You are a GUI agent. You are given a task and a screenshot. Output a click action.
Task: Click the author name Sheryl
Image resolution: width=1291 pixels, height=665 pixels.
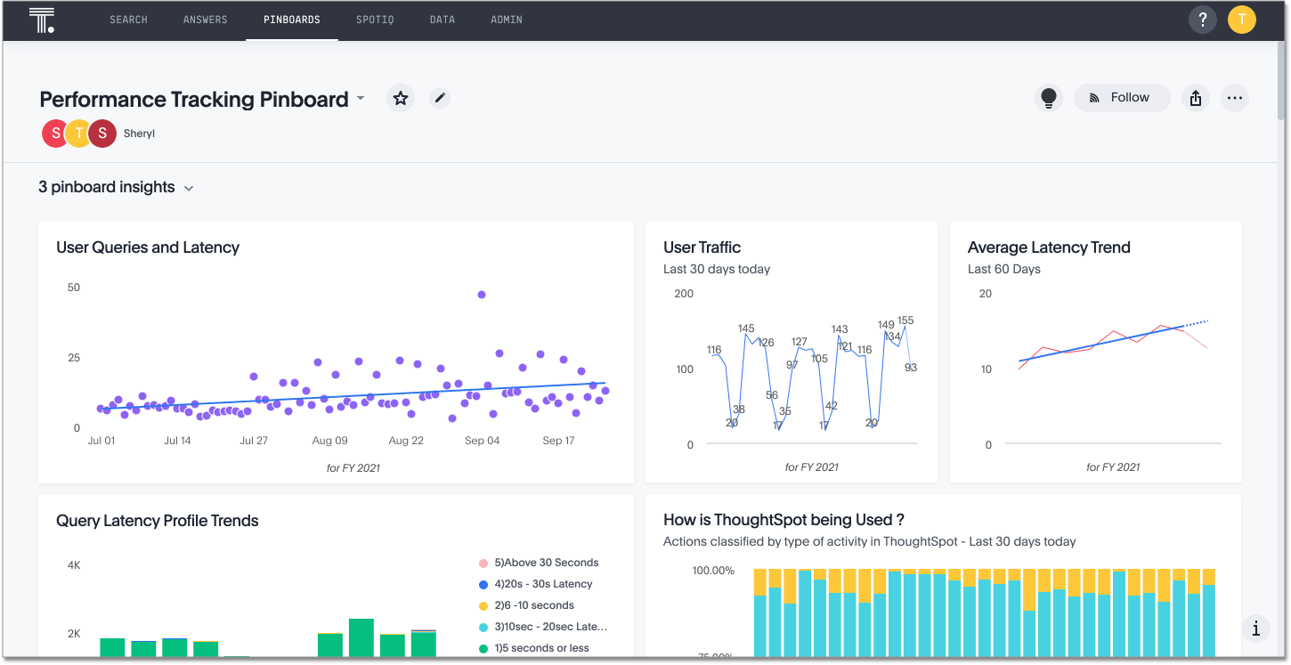(x=139, y=133)
